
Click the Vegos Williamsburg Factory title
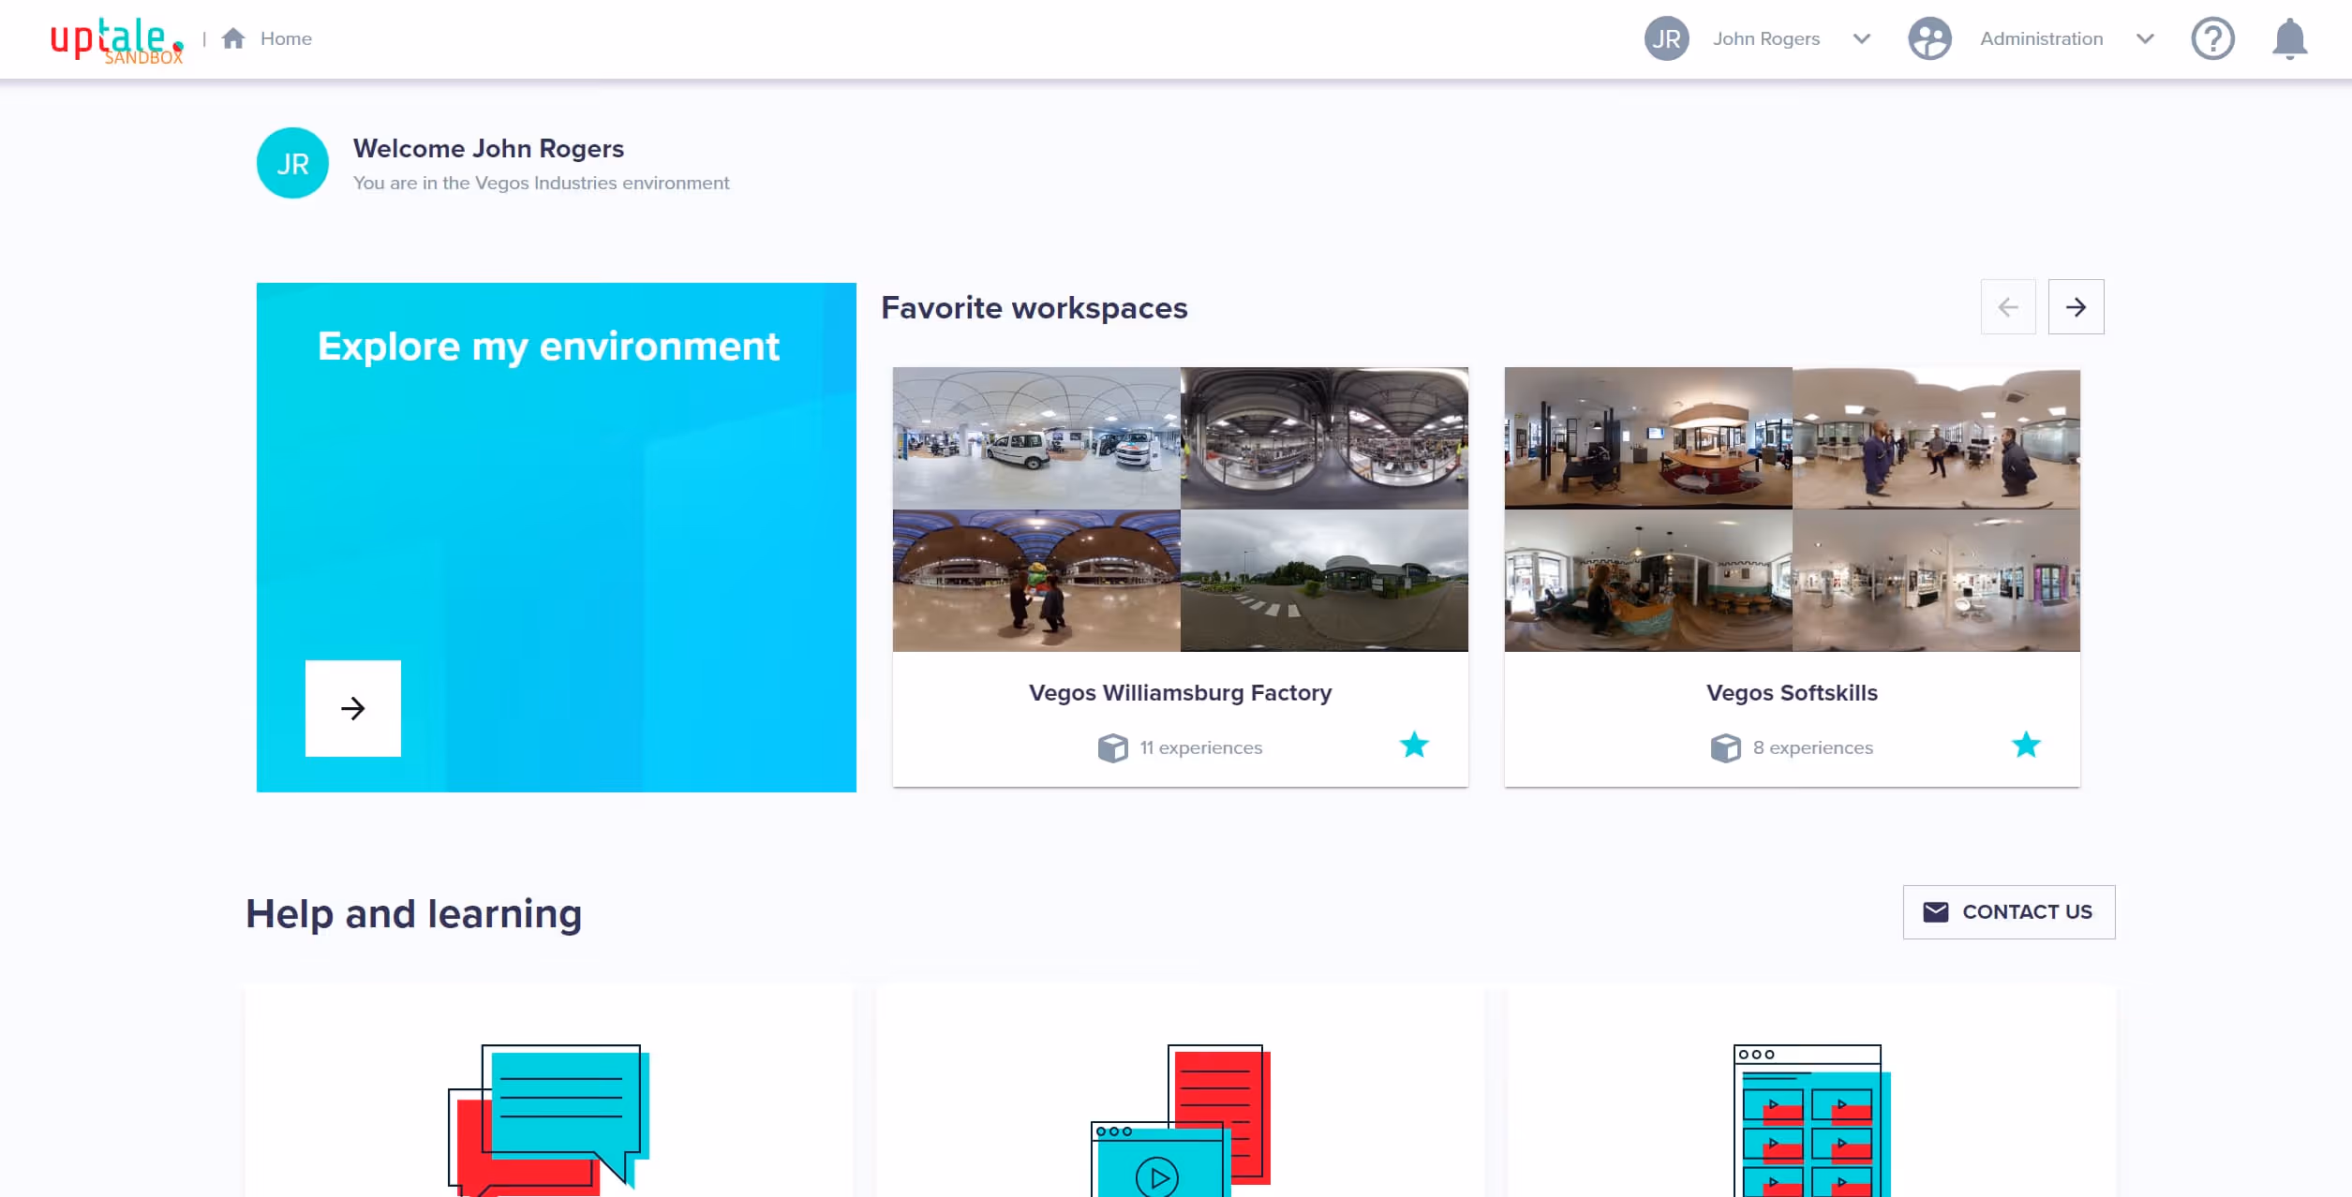click(1180, 692)
